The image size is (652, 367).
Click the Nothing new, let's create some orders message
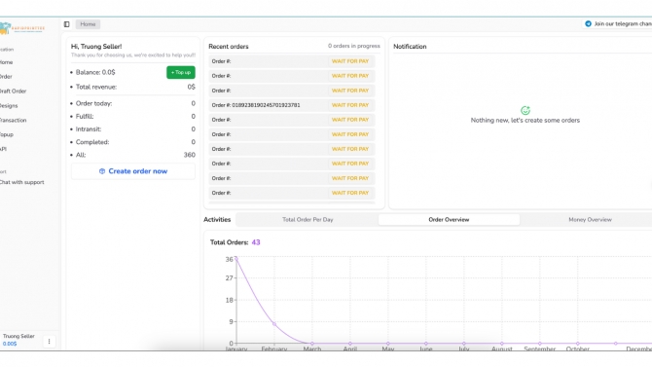(525, 121)
